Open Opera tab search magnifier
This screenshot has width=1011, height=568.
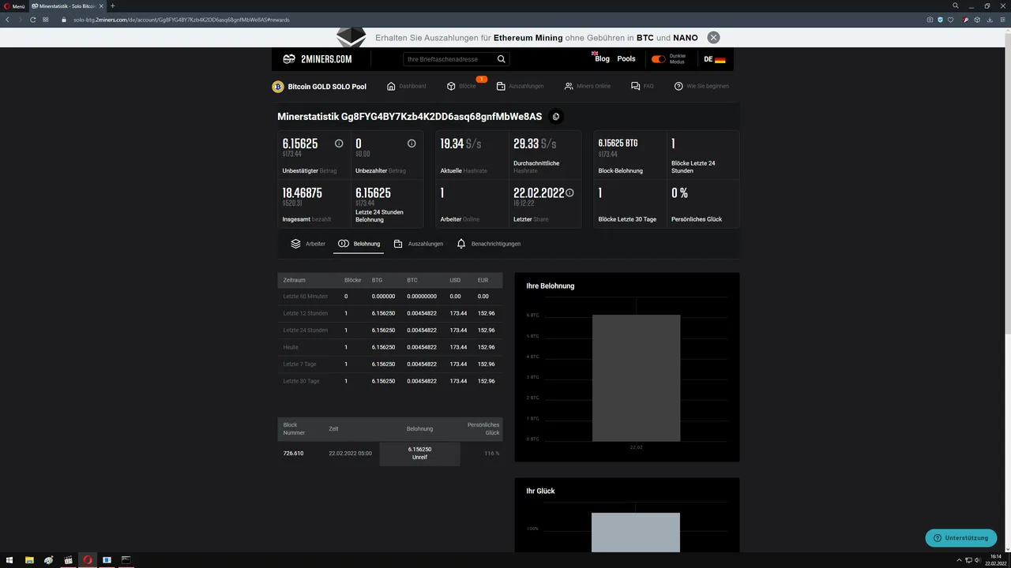[955, 6]
